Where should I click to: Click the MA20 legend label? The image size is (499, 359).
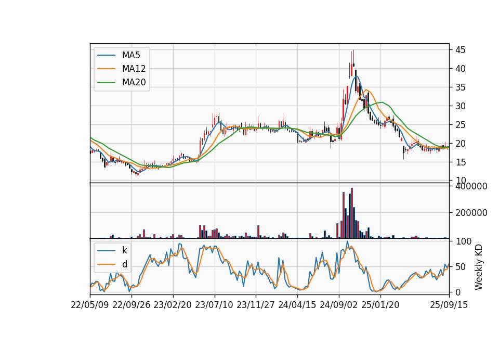click(x=134, y=82)
